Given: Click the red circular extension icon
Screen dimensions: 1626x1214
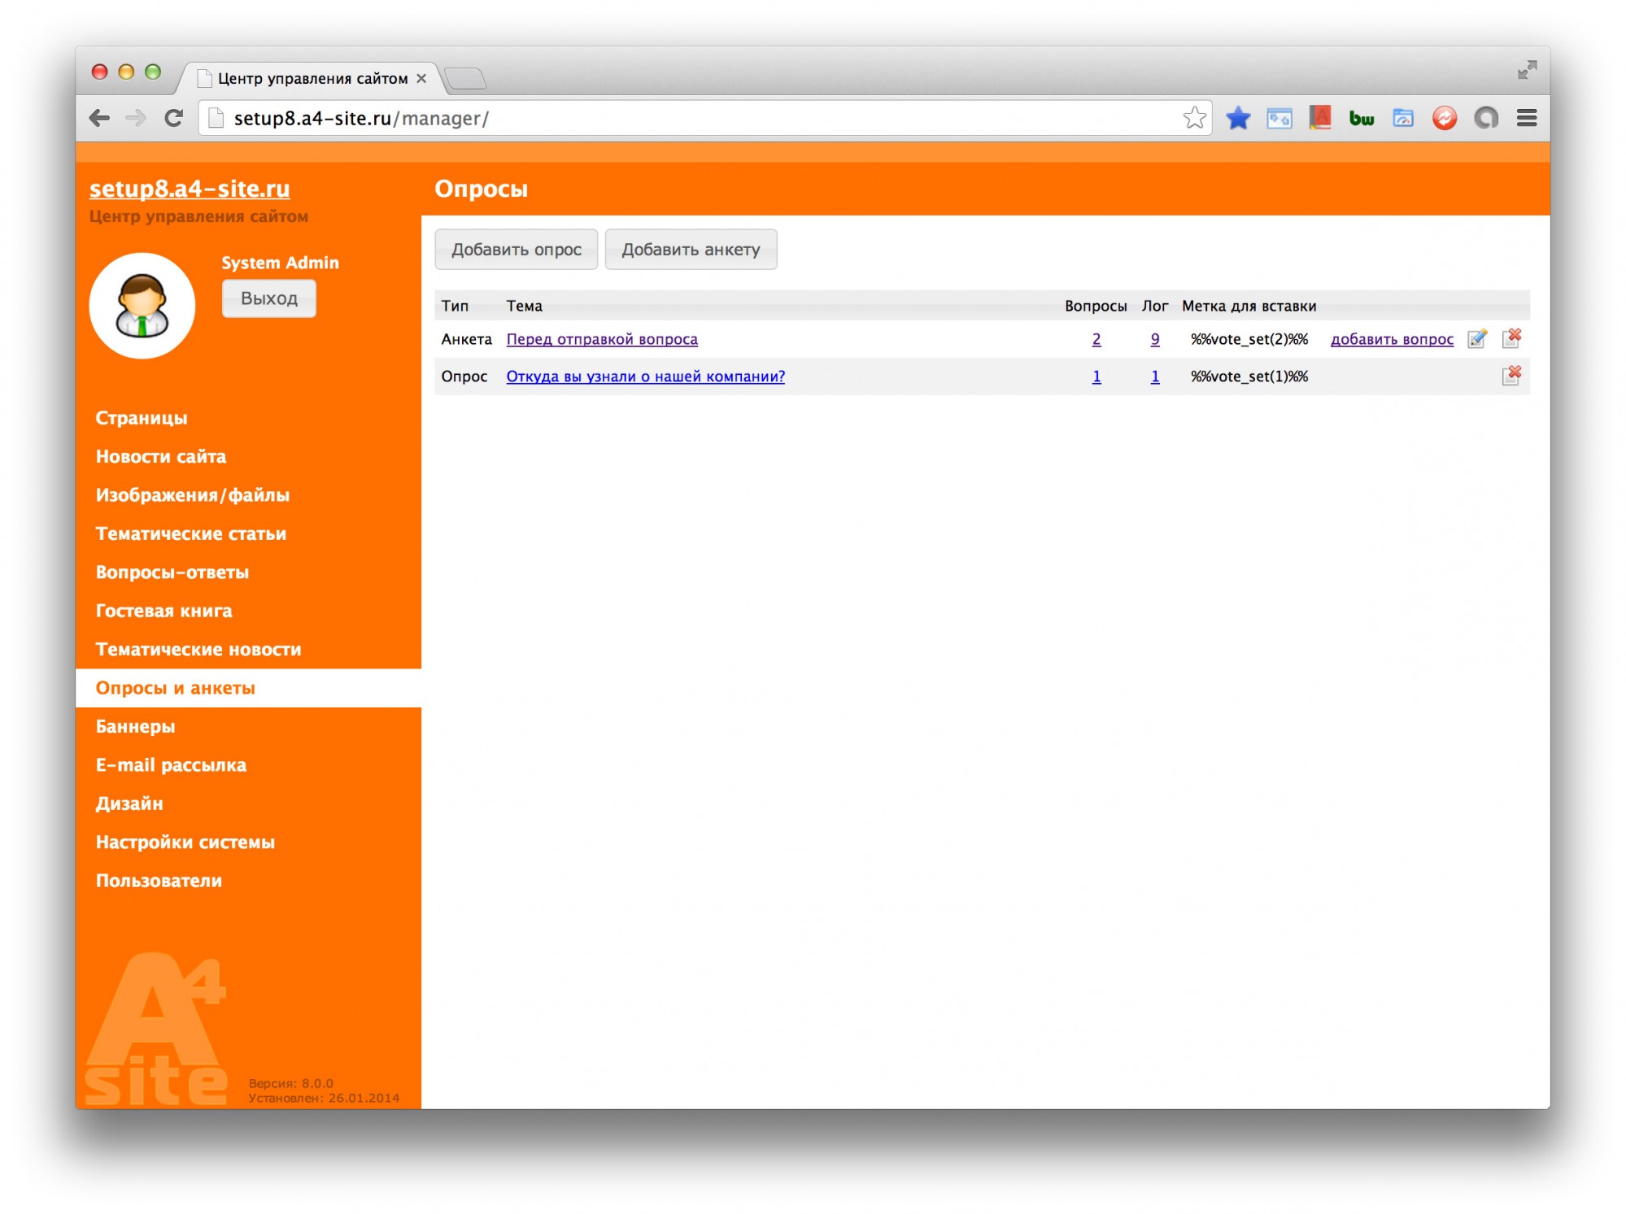Looking at the screenshot, I should [x=1444, y=119].
